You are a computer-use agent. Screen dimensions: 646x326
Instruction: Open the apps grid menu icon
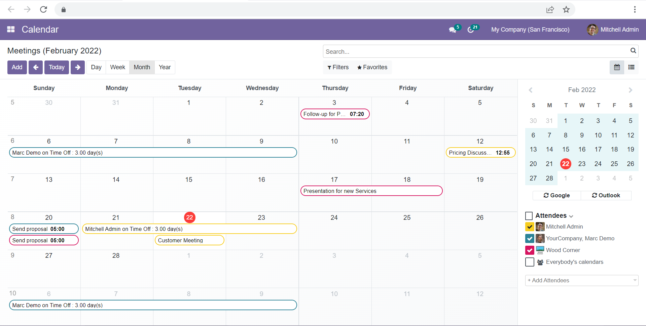click(11, 30)
